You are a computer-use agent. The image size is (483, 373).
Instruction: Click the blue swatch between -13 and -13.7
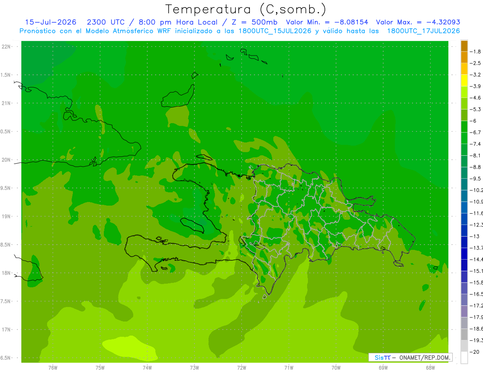(464, 242)
